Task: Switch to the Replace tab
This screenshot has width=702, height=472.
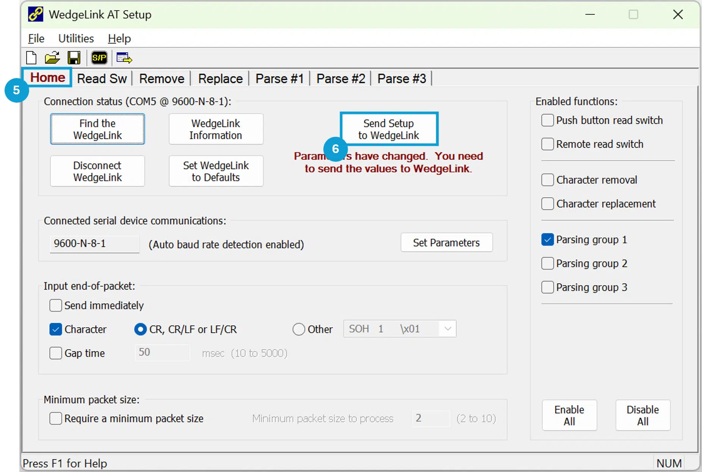Action: [220, 78]
